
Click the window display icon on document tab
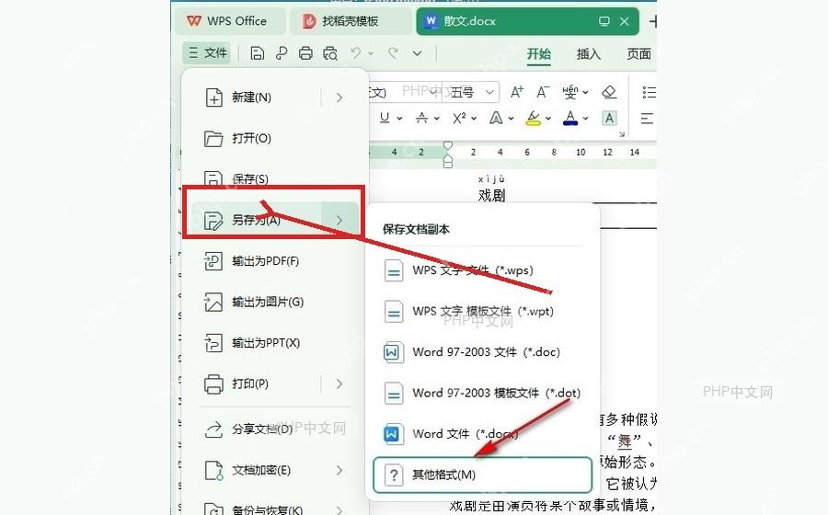[604, 21]
